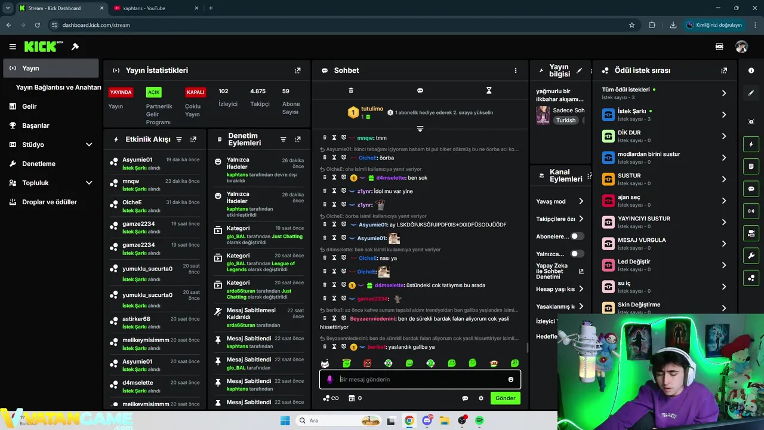Expand the DİK DUR reward row
This screenshot has height=430, width=764.
click(724, 136)
